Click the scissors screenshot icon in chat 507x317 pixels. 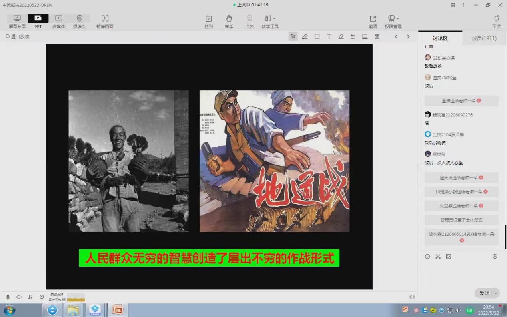tap(438, 257)
